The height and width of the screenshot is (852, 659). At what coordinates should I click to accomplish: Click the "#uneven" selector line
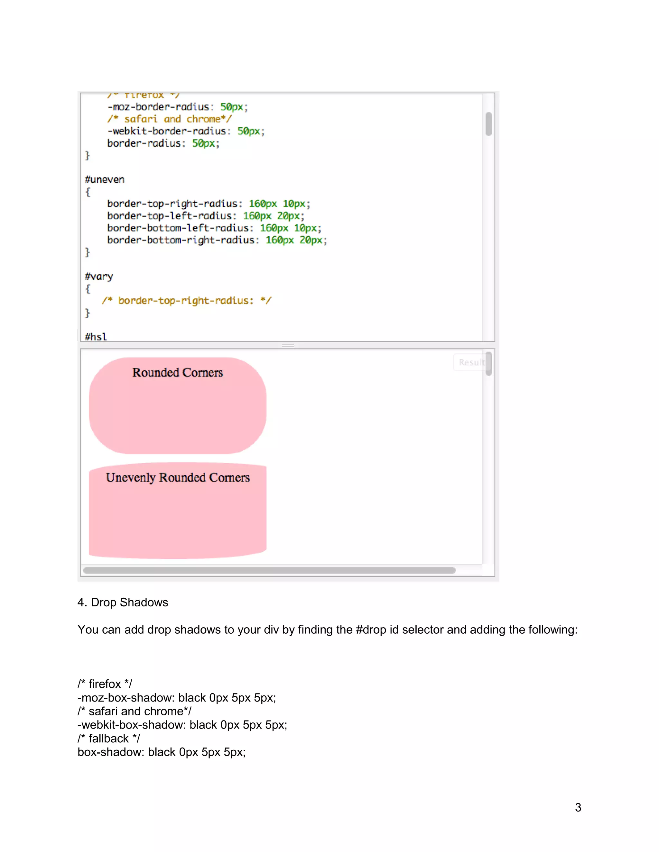(x=105, y=180)
